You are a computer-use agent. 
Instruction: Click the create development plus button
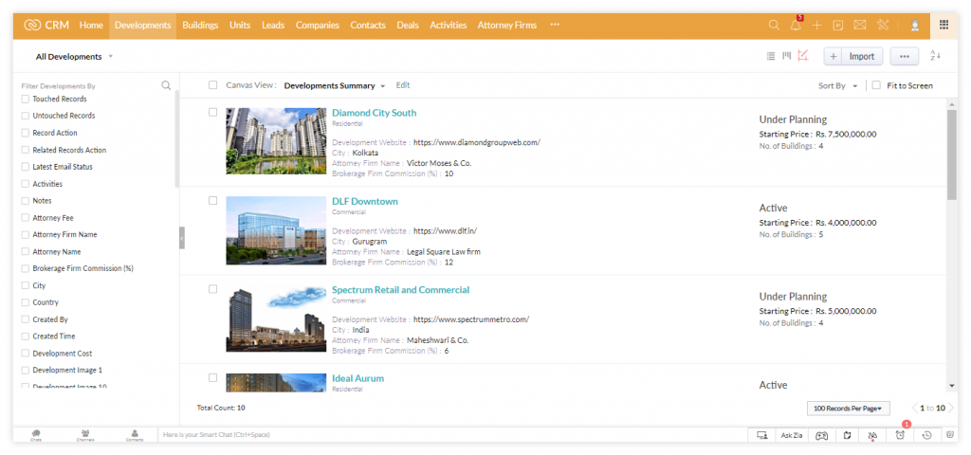(833, 56)
